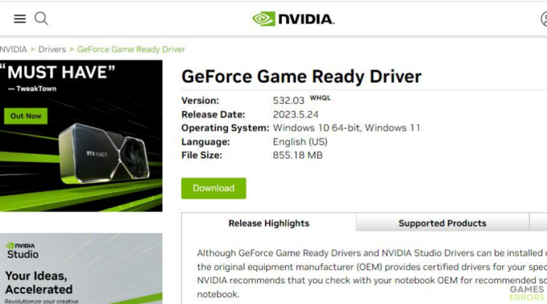Click the WHQL version label
This screenshot has height=304, width=547.
pyautogui.click(x=320, y=98)
